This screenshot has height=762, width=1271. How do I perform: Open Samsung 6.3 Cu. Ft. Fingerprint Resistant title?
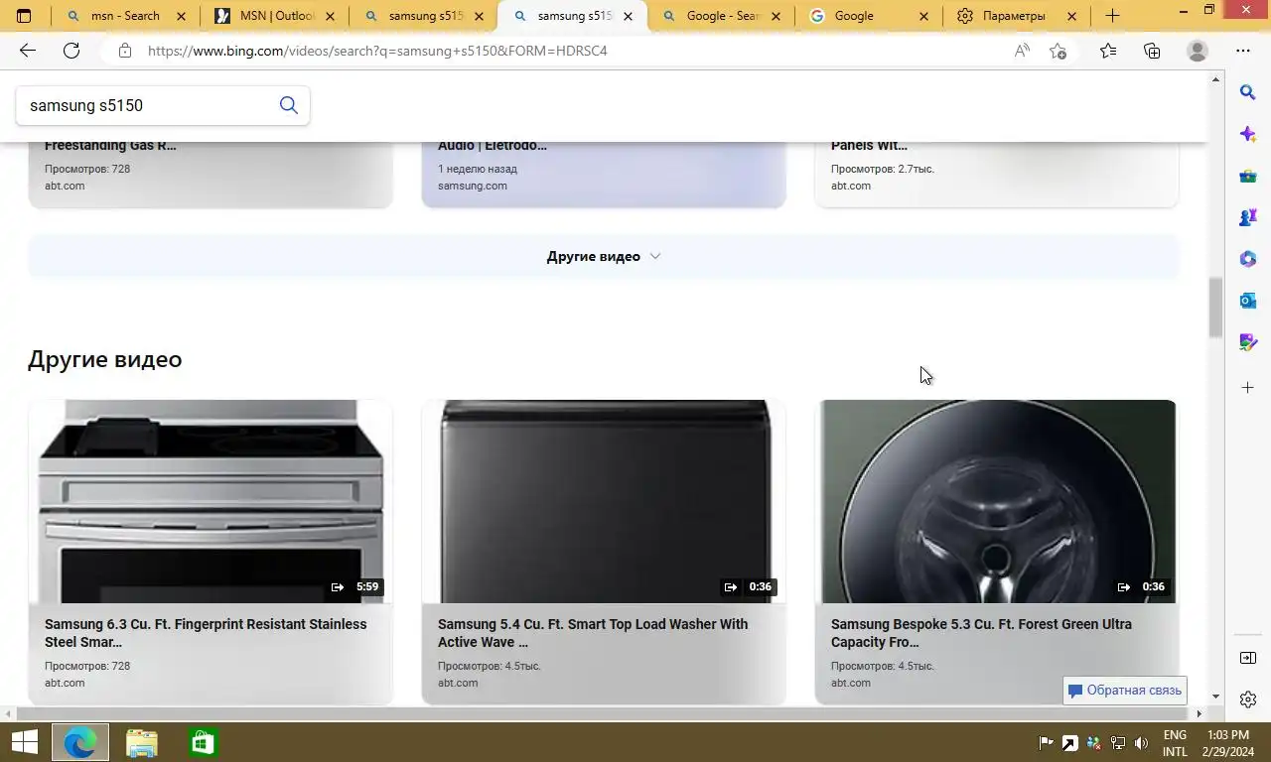(x=206, y=633)
